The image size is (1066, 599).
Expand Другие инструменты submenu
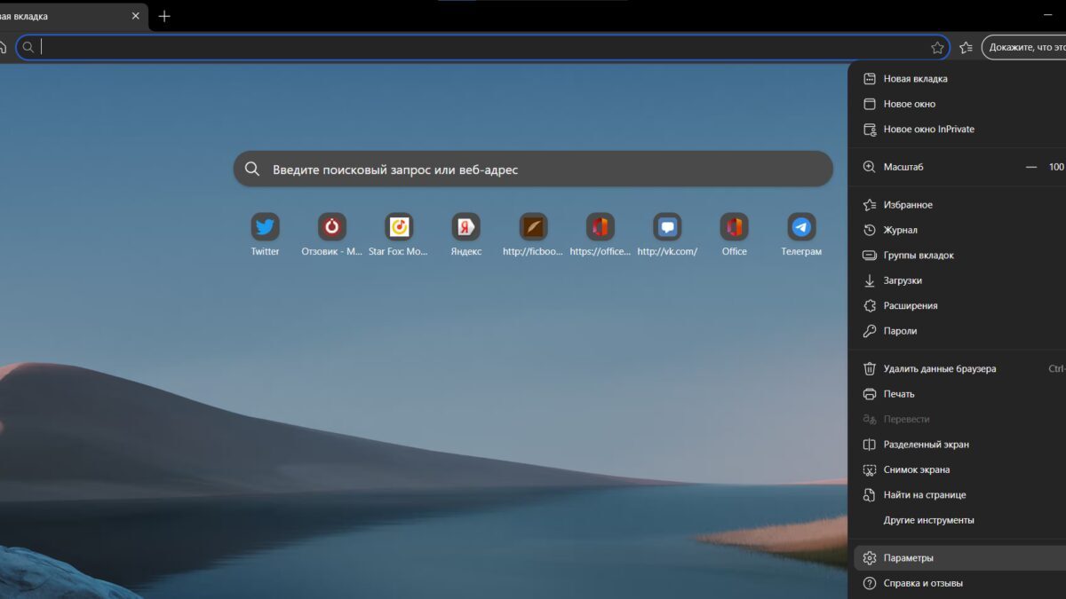pyautogui.click(x=958, y=520)
